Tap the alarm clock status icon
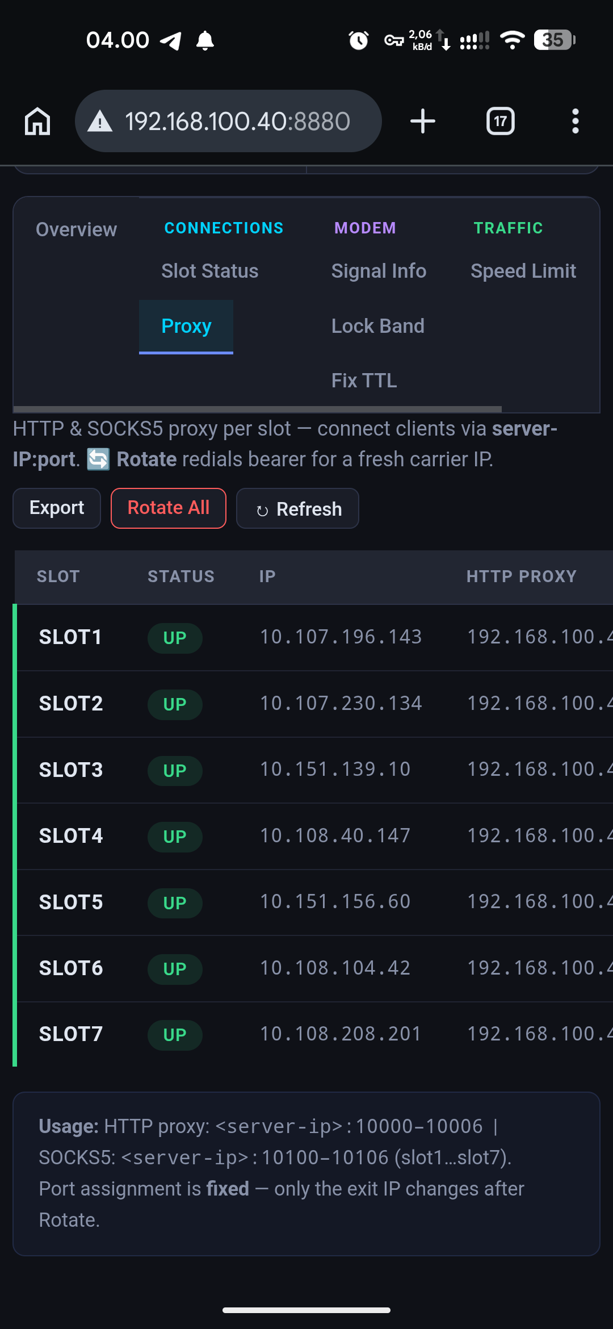The width and height of the screenshot is (613, 1329). (x=359, y=40)
